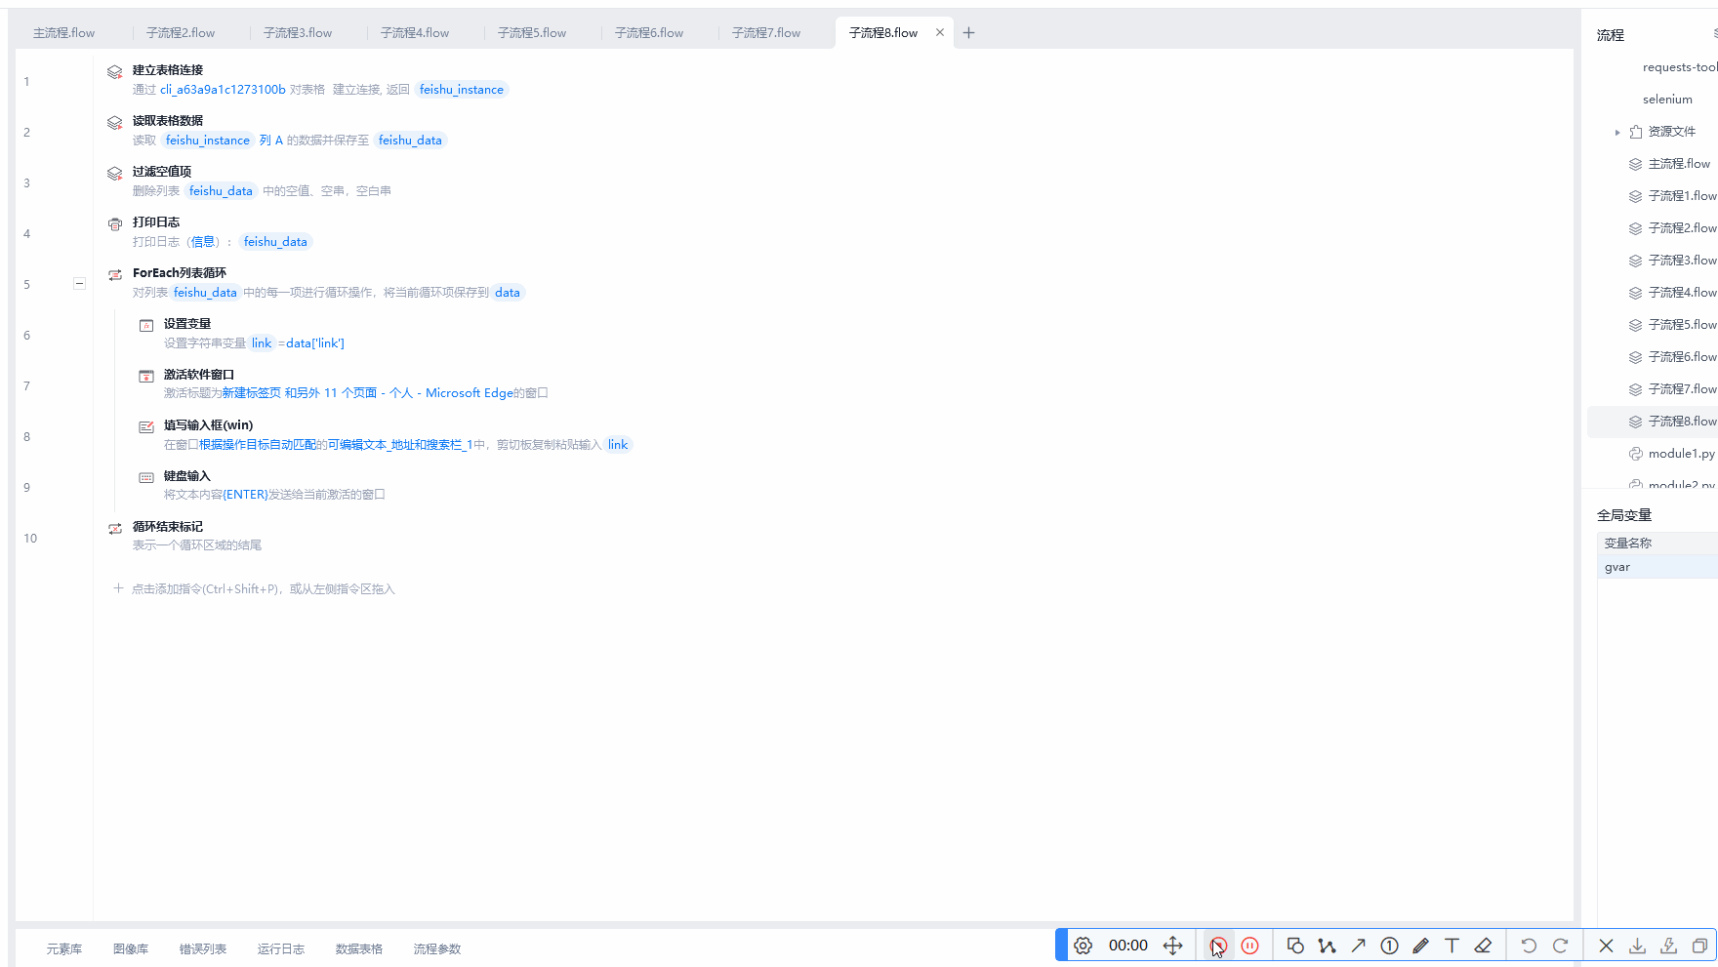The height and width of the screenshot is (967, 1718).
Task: Expand the 资源文件 folder
Action: 1617,132
